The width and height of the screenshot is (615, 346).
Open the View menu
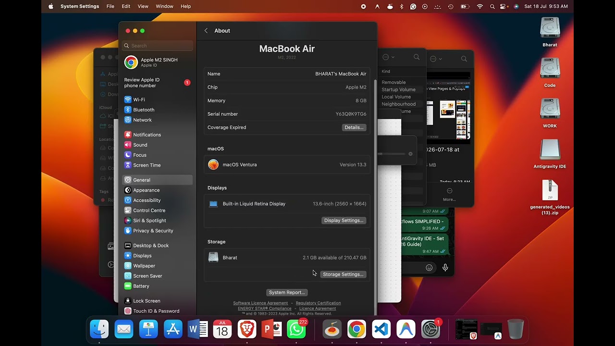(143, 6)
